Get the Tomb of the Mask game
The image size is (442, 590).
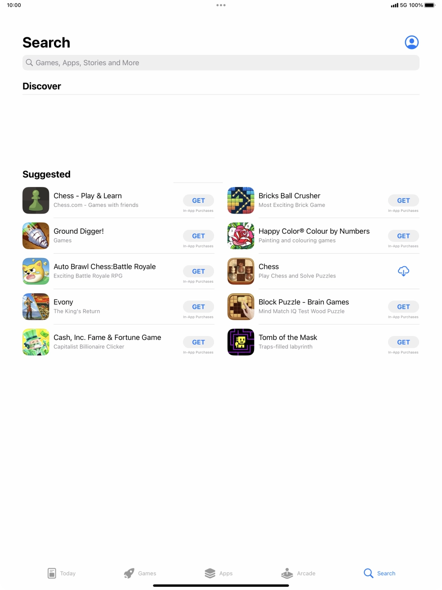click(x=403, y=342)
